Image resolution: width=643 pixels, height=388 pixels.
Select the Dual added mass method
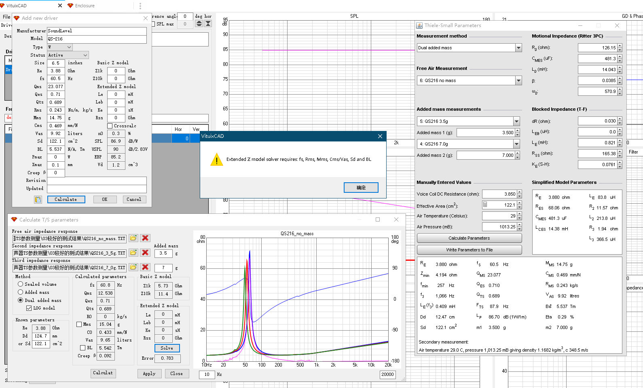(x=21, y=300)
